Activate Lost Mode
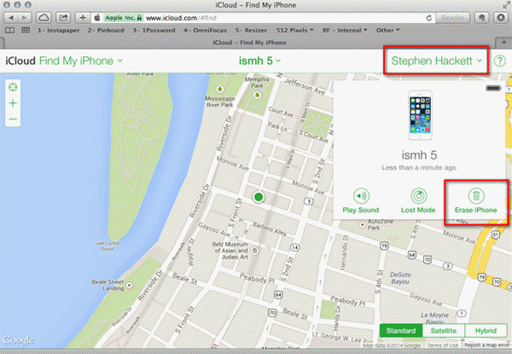Viewport: 512px width, 354px height. [418, 201]
